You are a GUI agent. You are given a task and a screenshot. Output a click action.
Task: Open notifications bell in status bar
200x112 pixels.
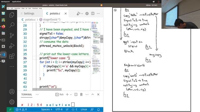(x=98, y=109)
